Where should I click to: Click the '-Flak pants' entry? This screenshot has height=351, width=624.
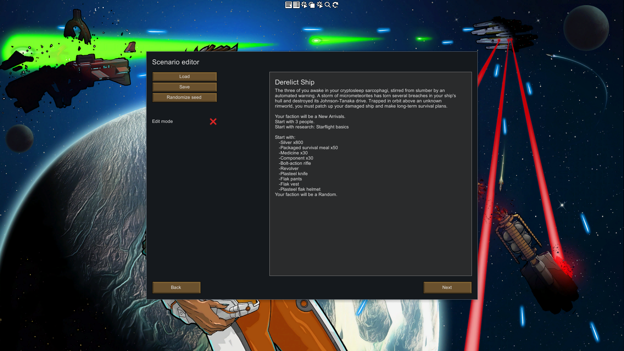click(290, 179)
